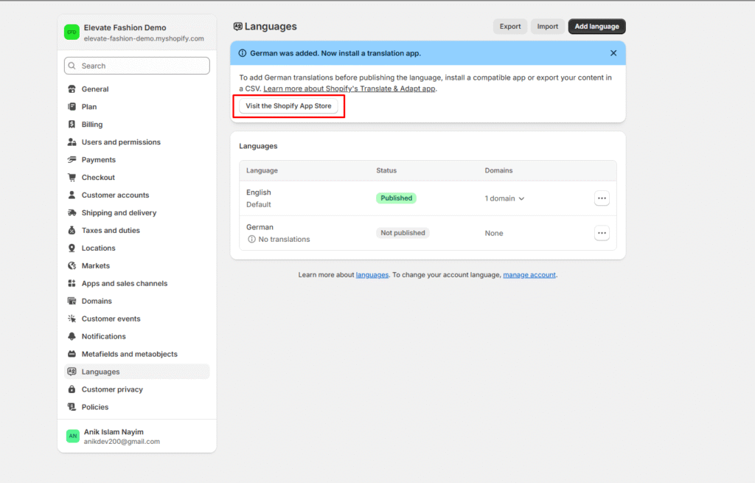The height and width of the screenshot is (483, 755).
Task: Open Metafields and metaobjects settings
Action: coord(136,354)
